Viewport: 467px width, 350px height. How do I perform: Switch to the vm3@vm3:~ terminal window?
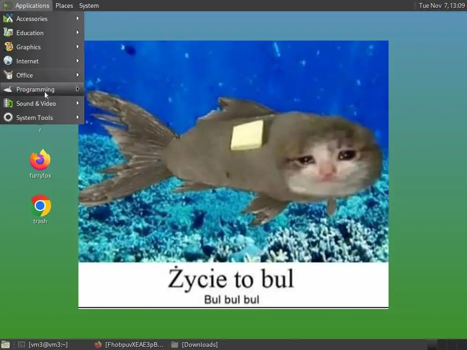[43, 345]
